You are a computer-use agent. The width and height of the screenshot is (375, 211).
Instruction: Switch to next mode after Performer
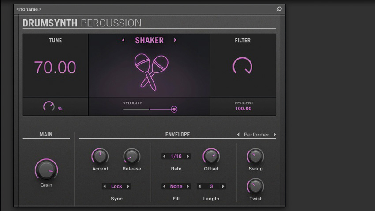(x=274, y=135)
